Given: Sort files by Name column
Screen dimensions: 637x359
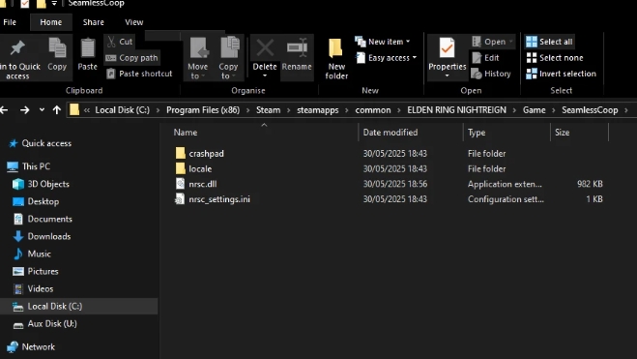Looking at the screenshot, I should click(x=186, y=133).
